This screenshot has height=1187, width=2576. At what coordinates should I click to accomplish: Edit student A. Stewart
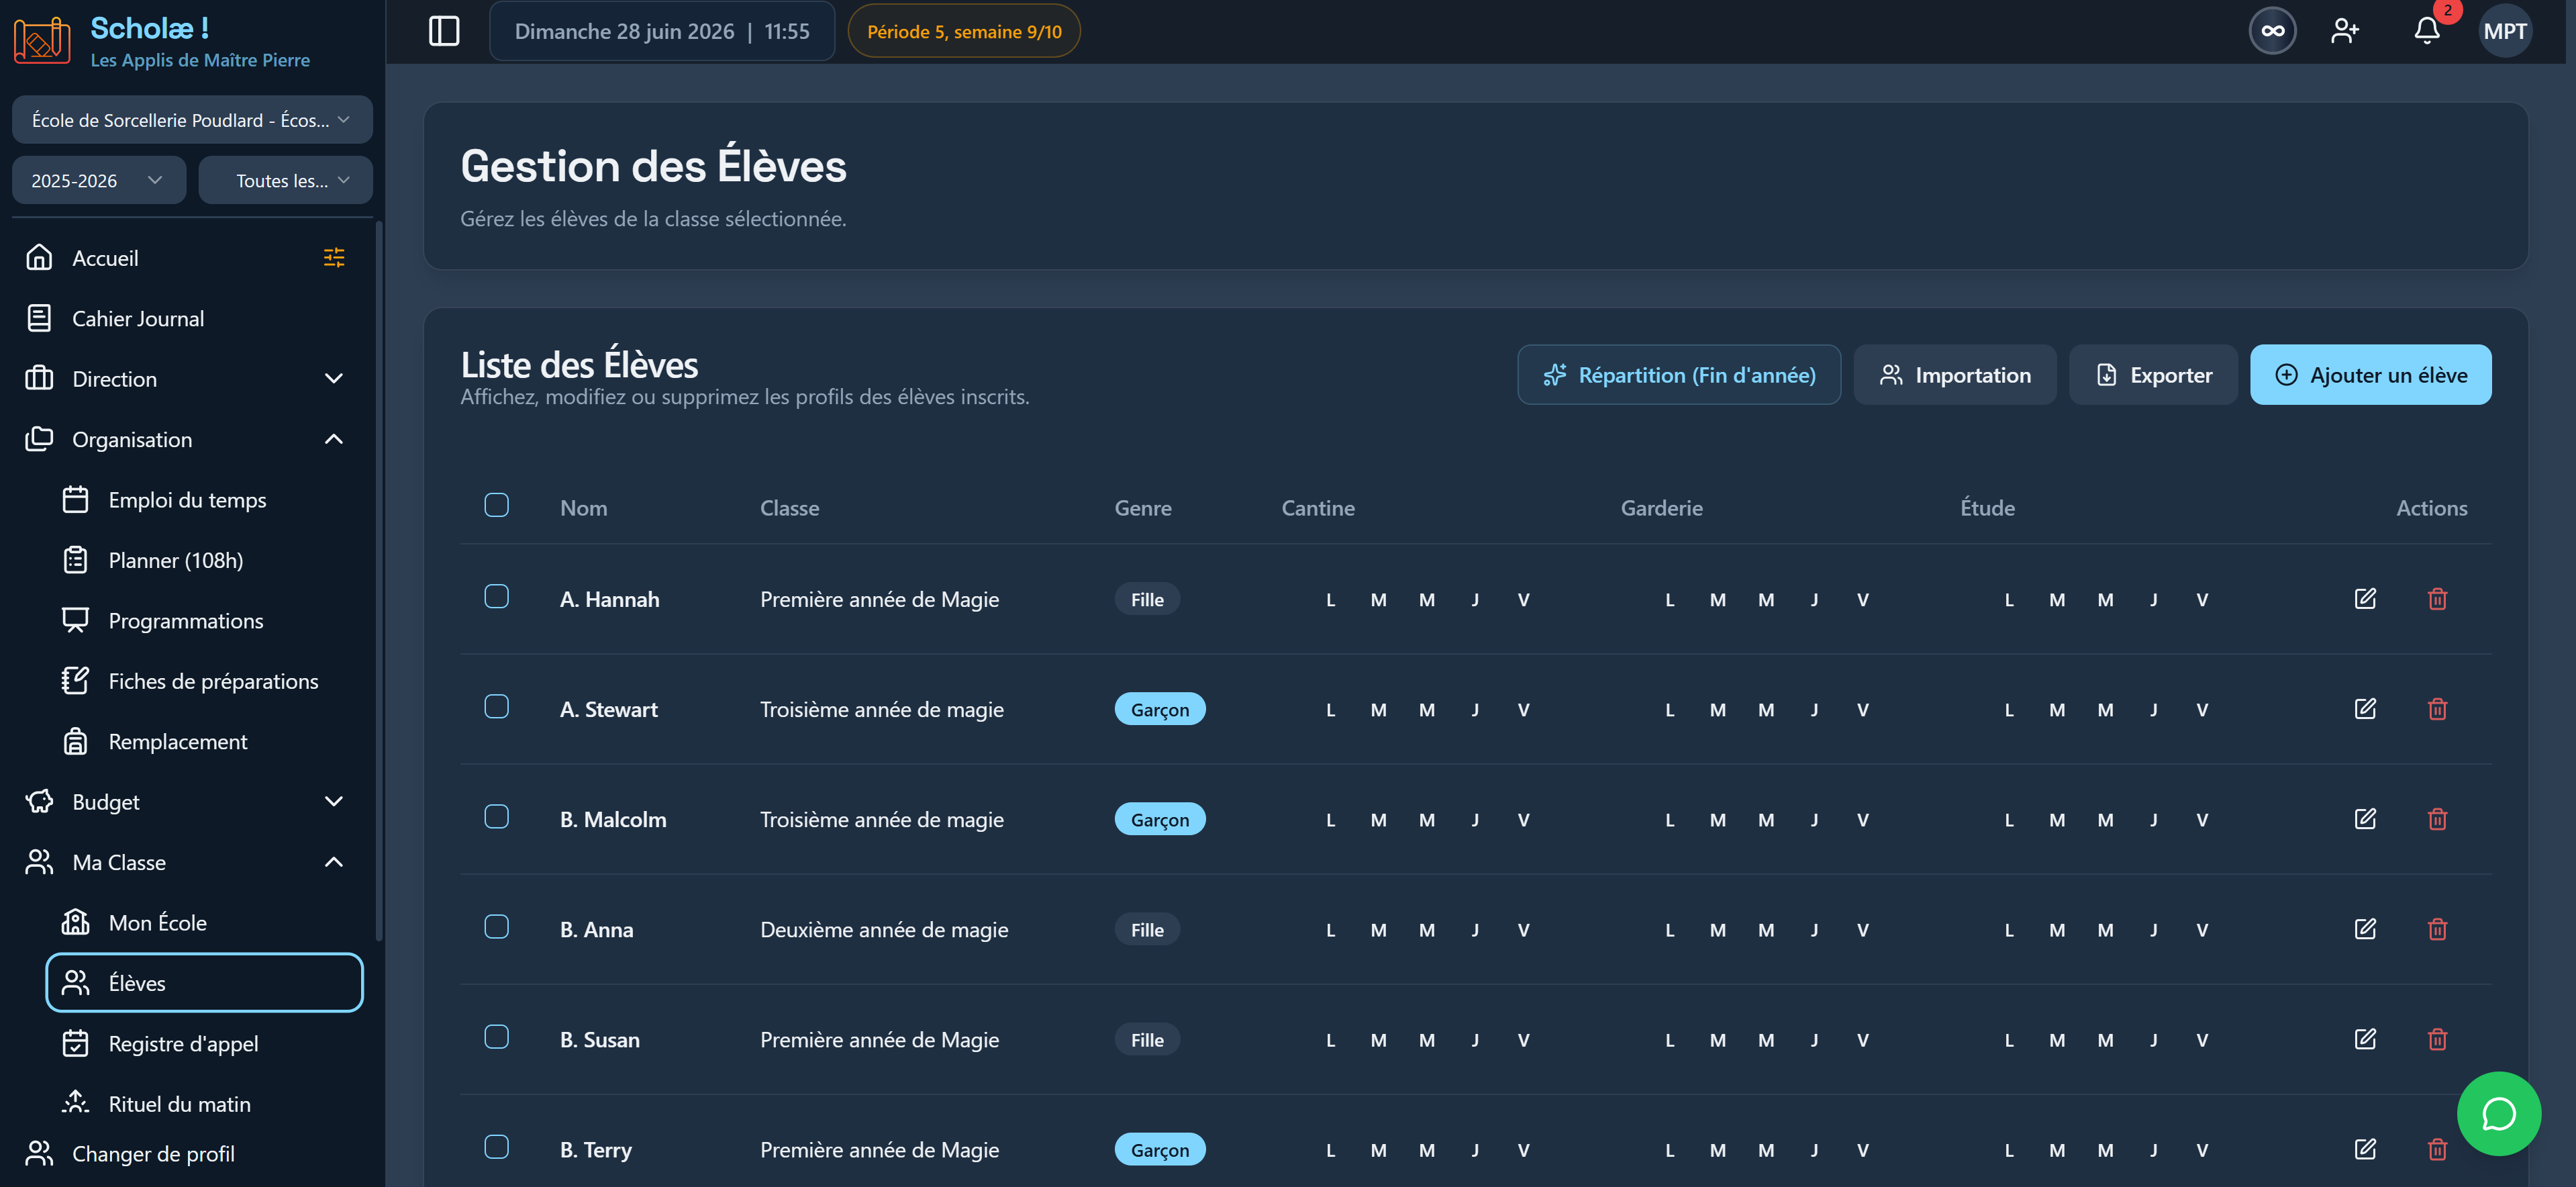pyautogui.click(x=2365, y=708)
